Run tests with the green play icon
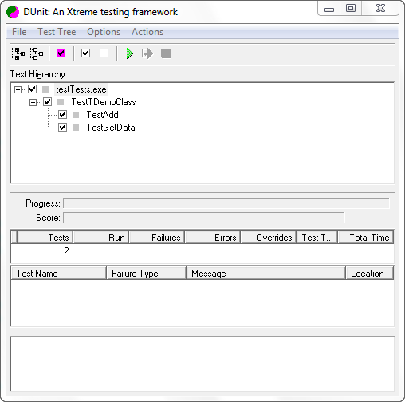 (129, 53)
